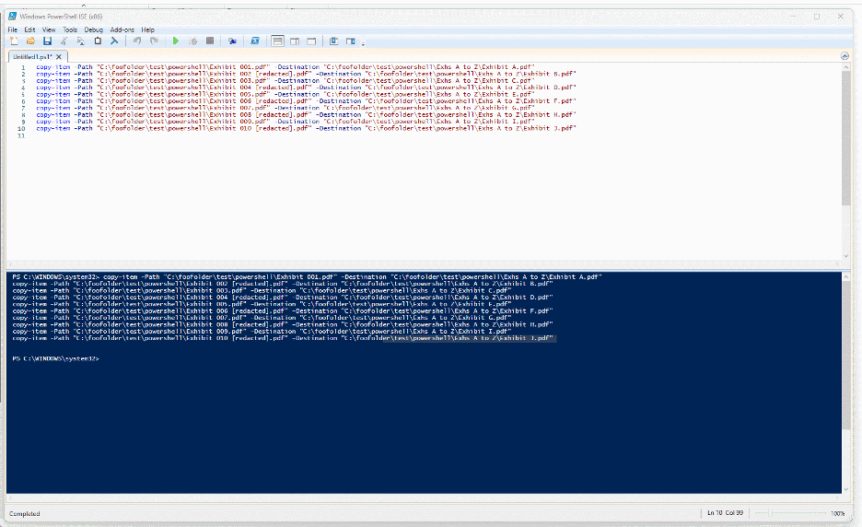Maximize the script pane layout
862x527 pixels.
[x=311, y=41]
